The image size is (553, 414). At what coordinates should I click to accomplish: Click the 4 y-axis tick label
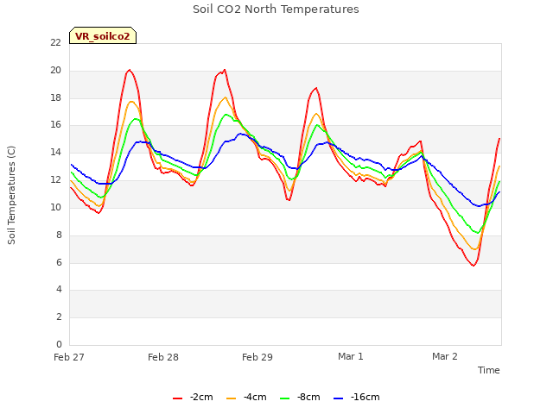tap(59, 290)
